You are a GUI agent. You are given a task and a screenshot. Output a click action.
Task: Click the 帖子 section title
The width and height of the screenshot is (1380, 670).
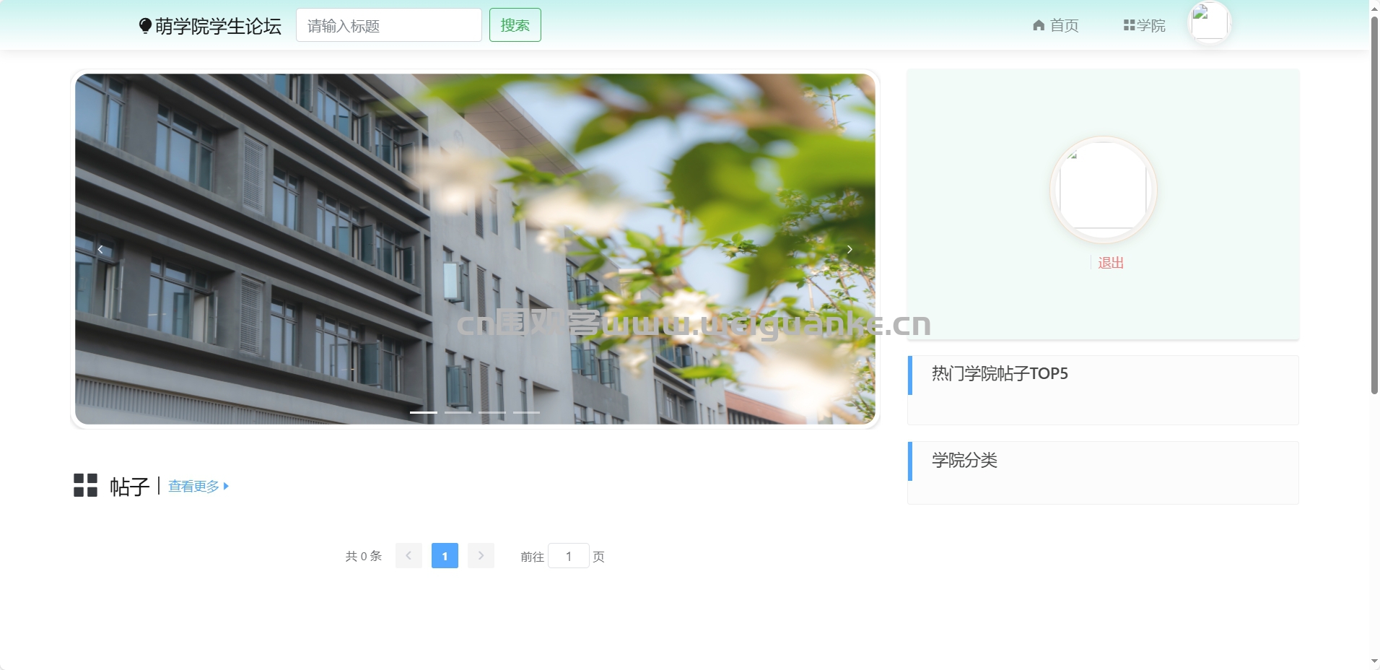click(x=129, y=487)
